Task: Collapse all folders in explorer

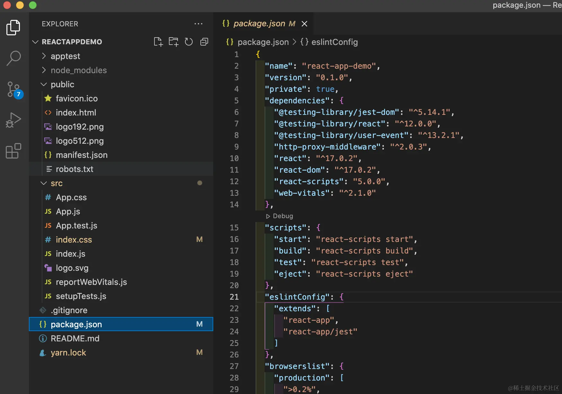Action: click(204, 42)
